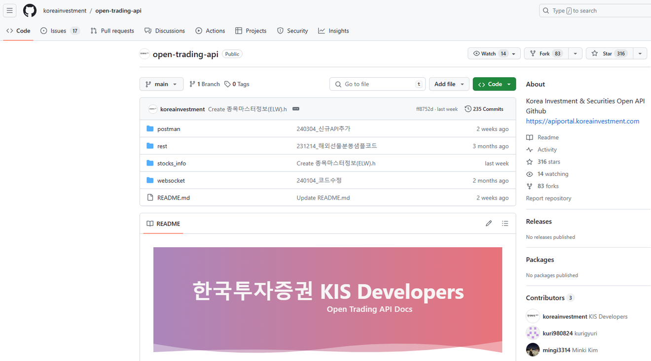This screenshot has width=651, height=361.
Task: Click mingi3314 contributor avatar
Action: (533, 350)
